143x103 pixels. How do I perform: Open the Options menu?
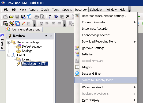click(x=67, y=10)
